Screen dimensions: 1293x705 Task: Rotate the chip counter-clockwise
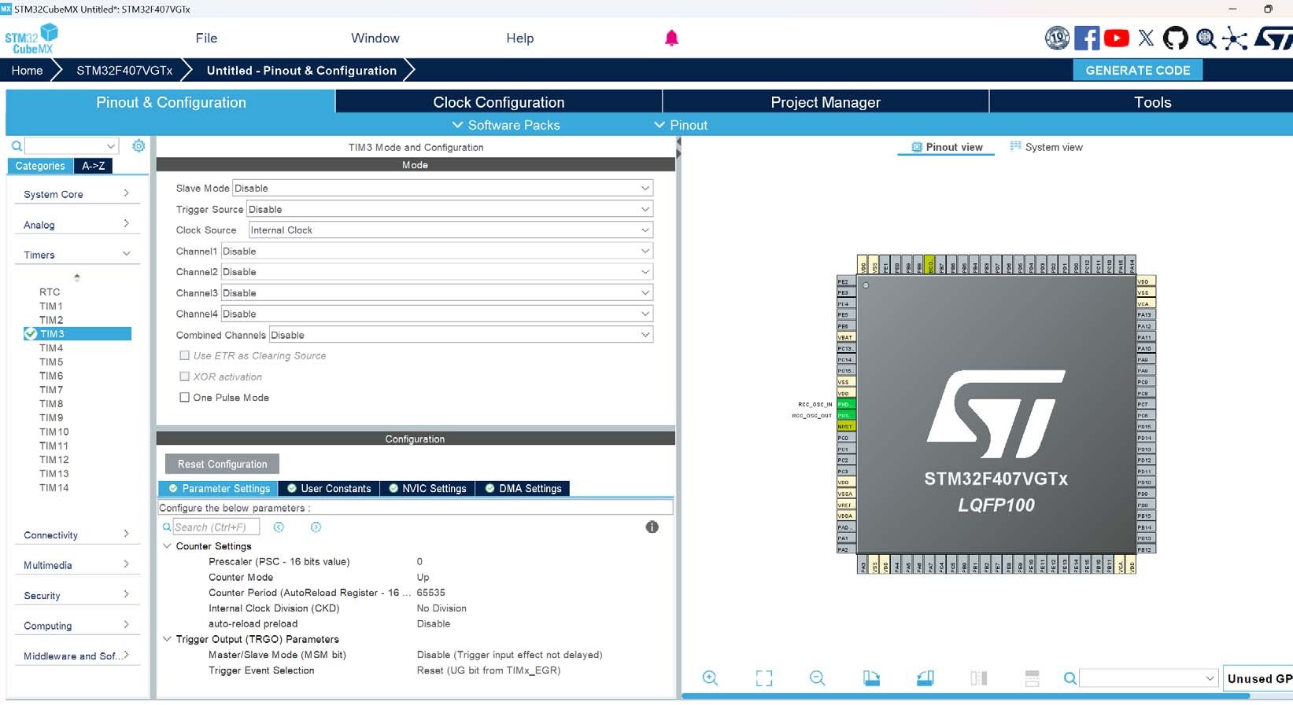(x=925, y=677)
